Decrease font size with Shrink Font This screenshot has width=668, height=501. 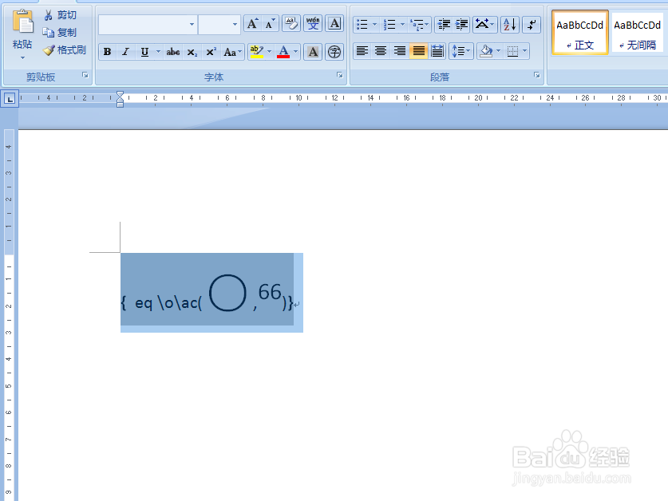tap(270, 24)
